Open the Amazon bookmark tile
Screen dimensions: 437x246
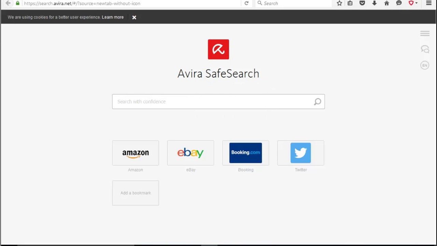click(x=136, y=153)
